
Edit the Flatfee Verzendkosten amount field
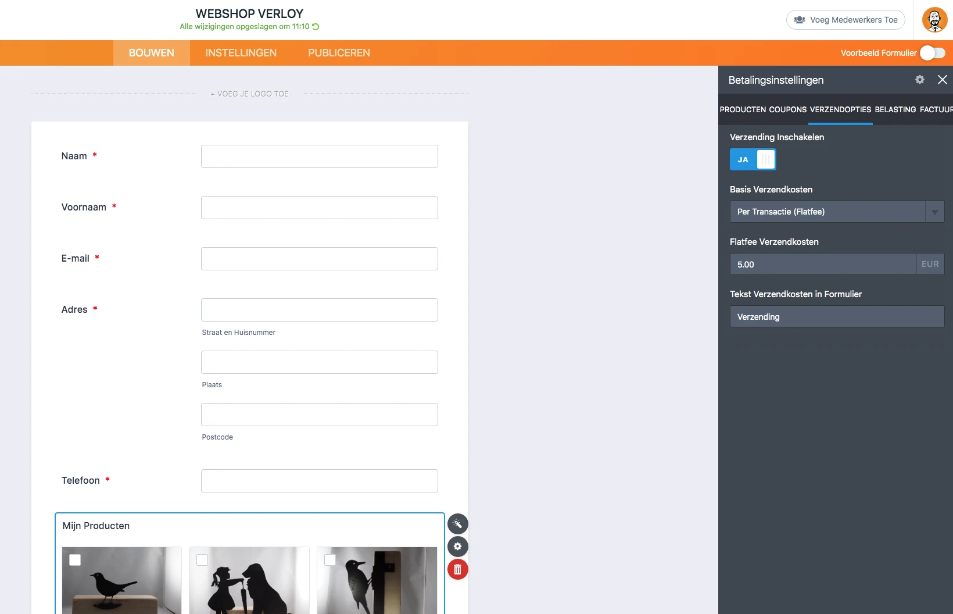pos(822,264)
